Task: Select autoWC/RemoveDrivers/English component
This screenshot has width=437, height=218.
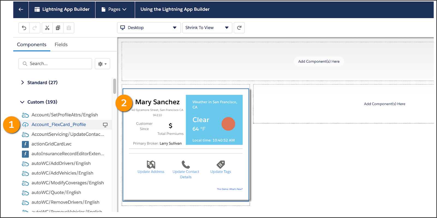Action: coord(65,202)
